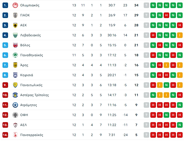Open the Λεβαδειακός team badge
Screen dimensions: 184x141
15,35
